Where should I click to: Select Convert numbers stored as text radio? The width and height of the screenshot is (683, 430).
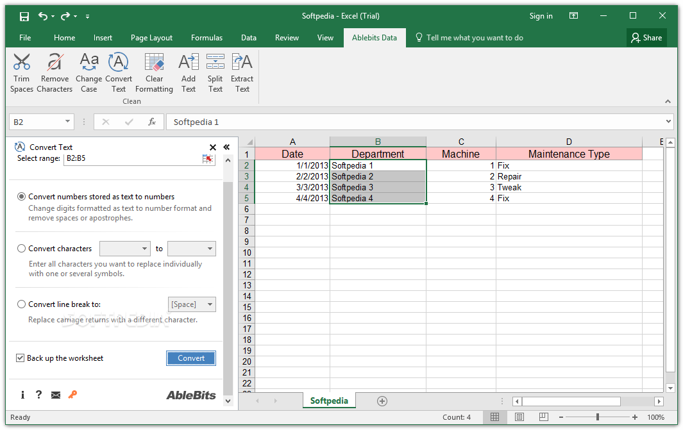click(21, 197)
